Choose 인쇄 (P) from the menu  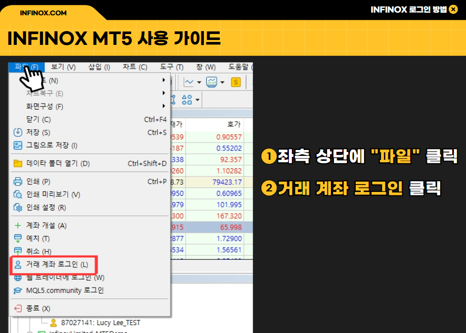(x=90, y=182)
